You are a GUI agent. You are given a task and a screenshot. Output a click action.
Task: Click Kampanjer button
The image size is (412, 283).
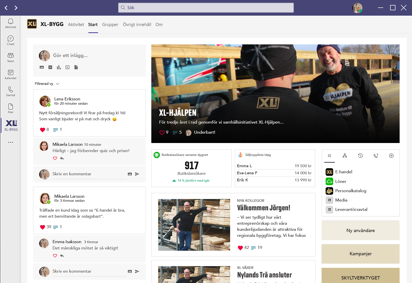click(360, 254)
